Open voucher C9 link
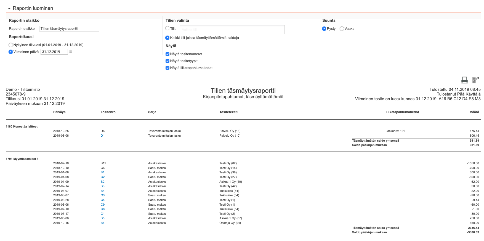The height and width of the screenshot is (241, 484). 103,205
